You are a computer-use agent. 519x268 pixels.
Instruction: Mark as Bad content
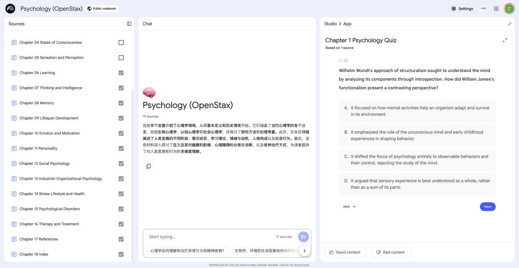(x=391, y=252)
